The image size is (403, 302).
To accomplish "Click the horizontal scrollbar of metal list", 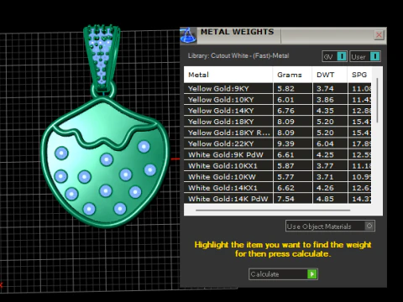I will tap(273, 210).
